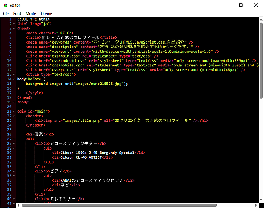264x208 pixels.
Task: Open the File menu
Action: pos(6,14)
